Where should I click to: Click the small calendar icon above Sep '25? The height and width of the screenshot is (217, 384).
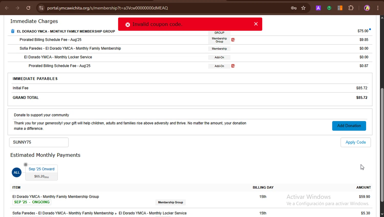pos(26,165)
